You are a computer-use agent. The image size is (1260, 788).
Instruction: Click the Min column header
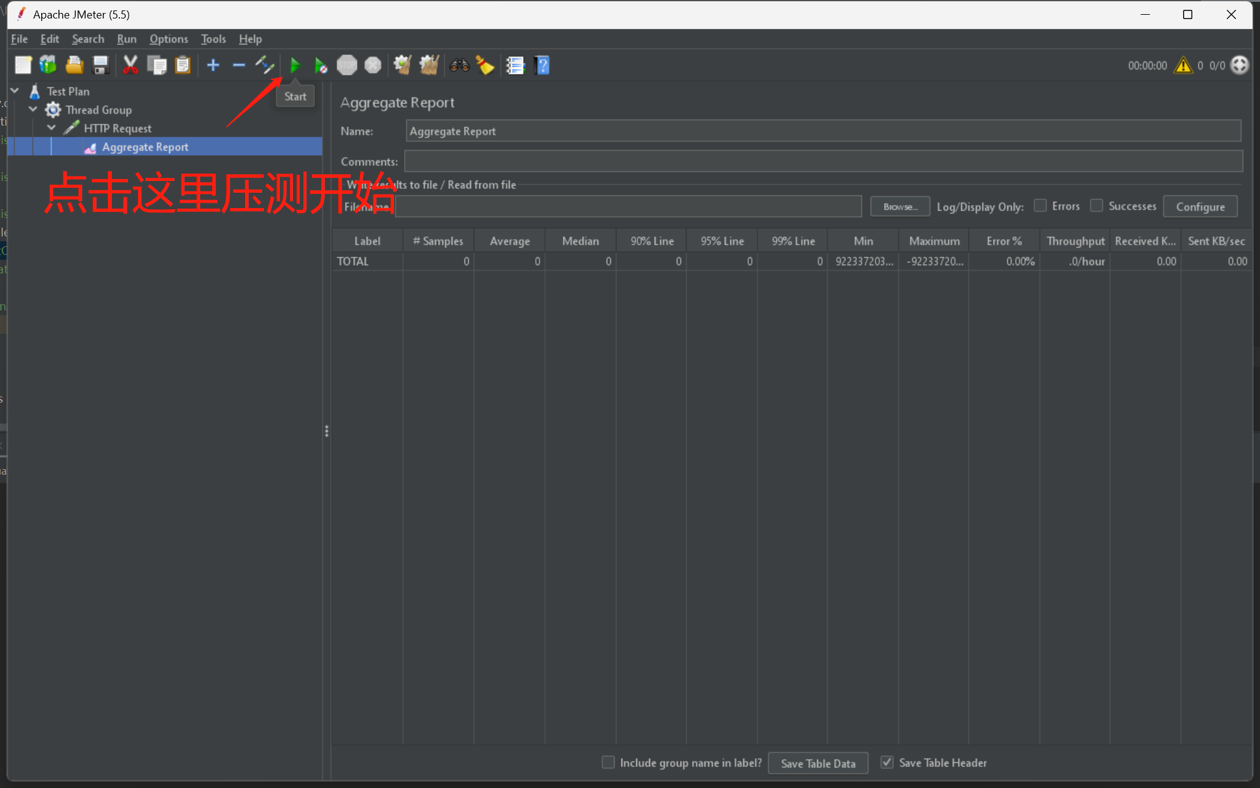863,241
